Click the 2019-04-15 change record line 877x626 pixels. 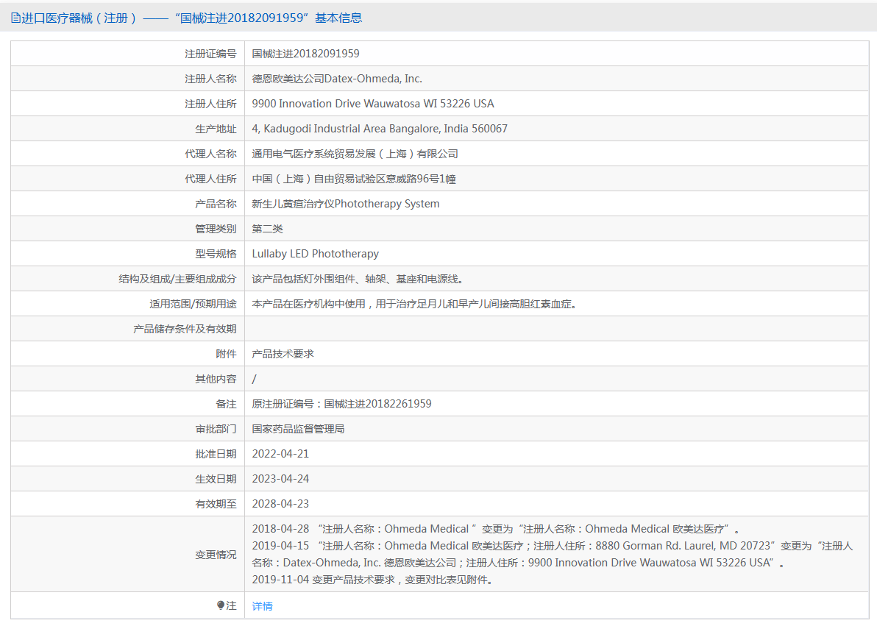[x=553, y=555]
